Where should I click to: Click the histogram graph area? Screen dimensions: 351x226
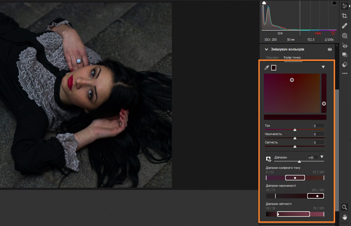point(299,16)
